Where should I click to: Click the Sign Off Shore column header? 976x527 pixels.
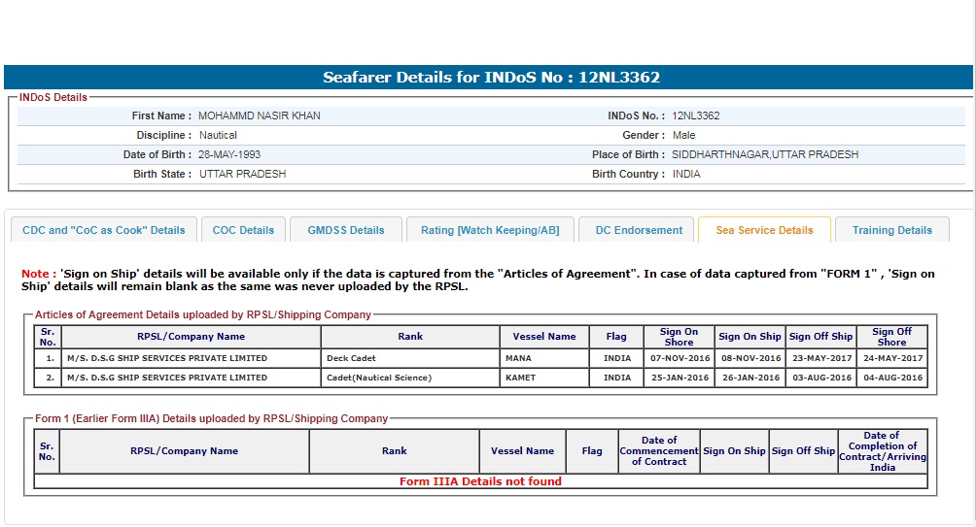(891, 337)
